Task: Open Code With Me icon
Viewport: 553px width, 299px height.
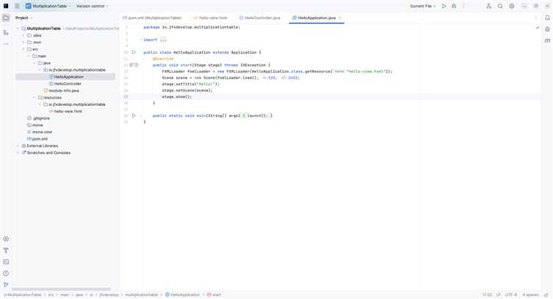Action: point(489,6)
